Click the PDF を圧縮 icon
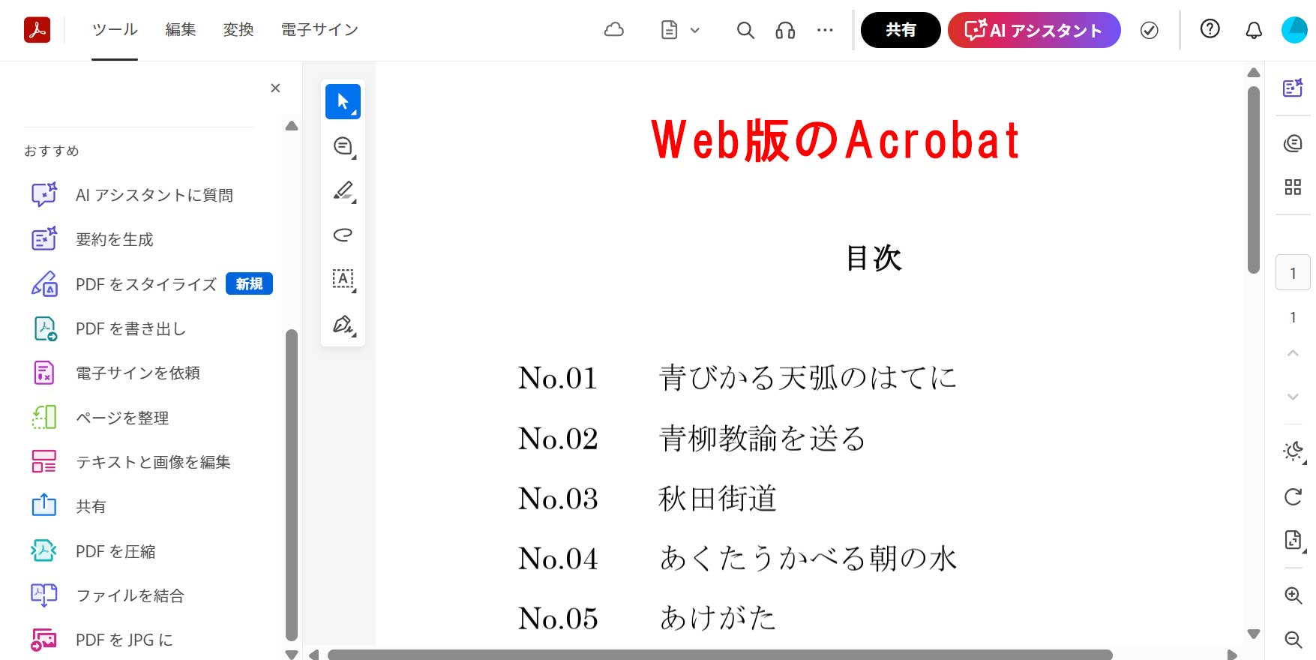The height and width of the screenshot is (660, 1316). click(44, 550)
